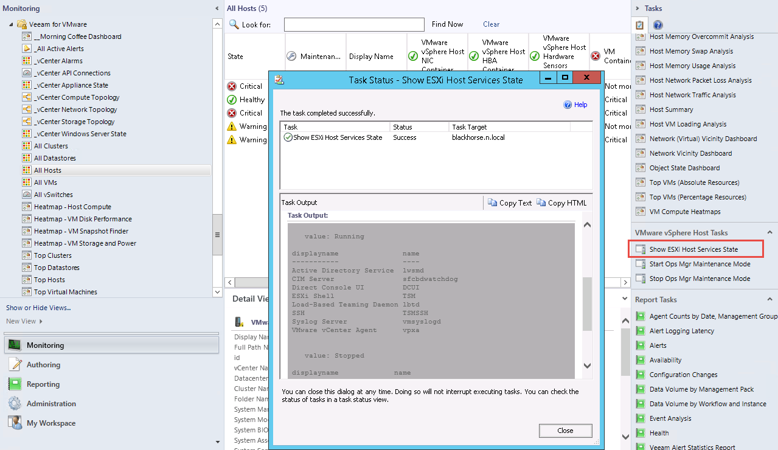Click the _All Active Alerts view icon
Viewport: 778px width, 450px height.
27,49
